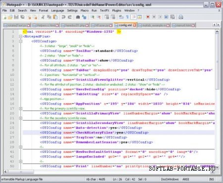Zoom out with the toolbar icon
The height and width of the screenshot is (183, 223).
click(x=99, y=17)
